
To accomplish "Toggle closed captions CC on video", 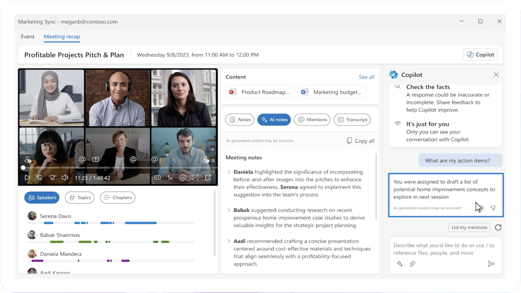I will click(158, 178).
